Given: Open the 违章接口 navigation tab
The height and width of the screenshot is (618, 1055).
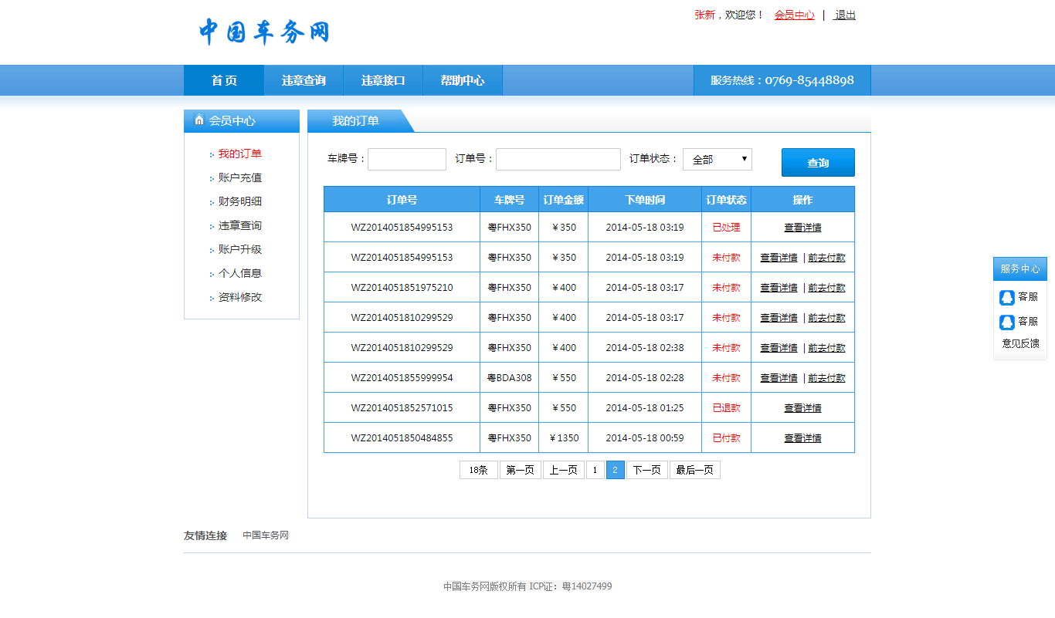Looking at the screenshot, I should tap(383, 80).
